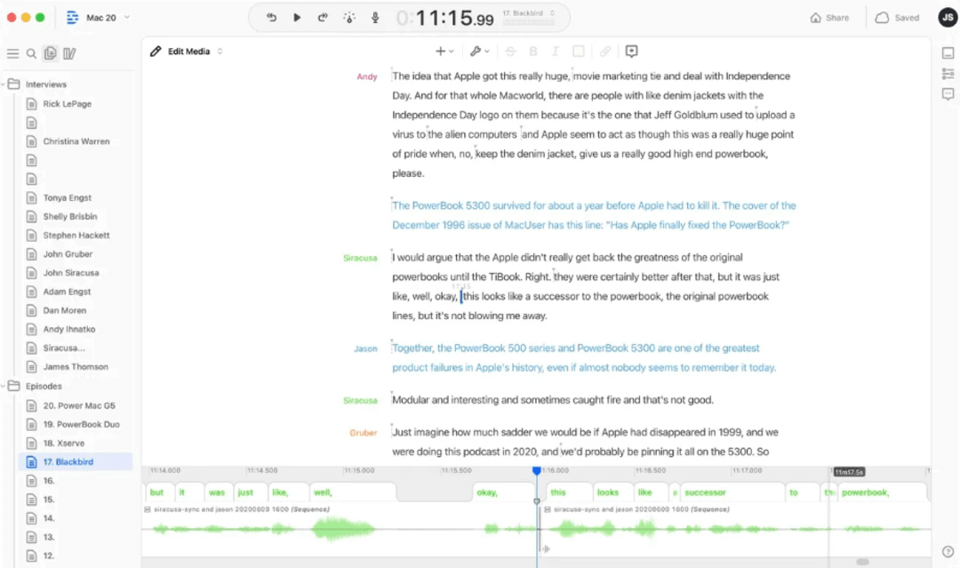Open the Dan Moren interview
This screenshot has height=568, width=960.
click(64, 310)
